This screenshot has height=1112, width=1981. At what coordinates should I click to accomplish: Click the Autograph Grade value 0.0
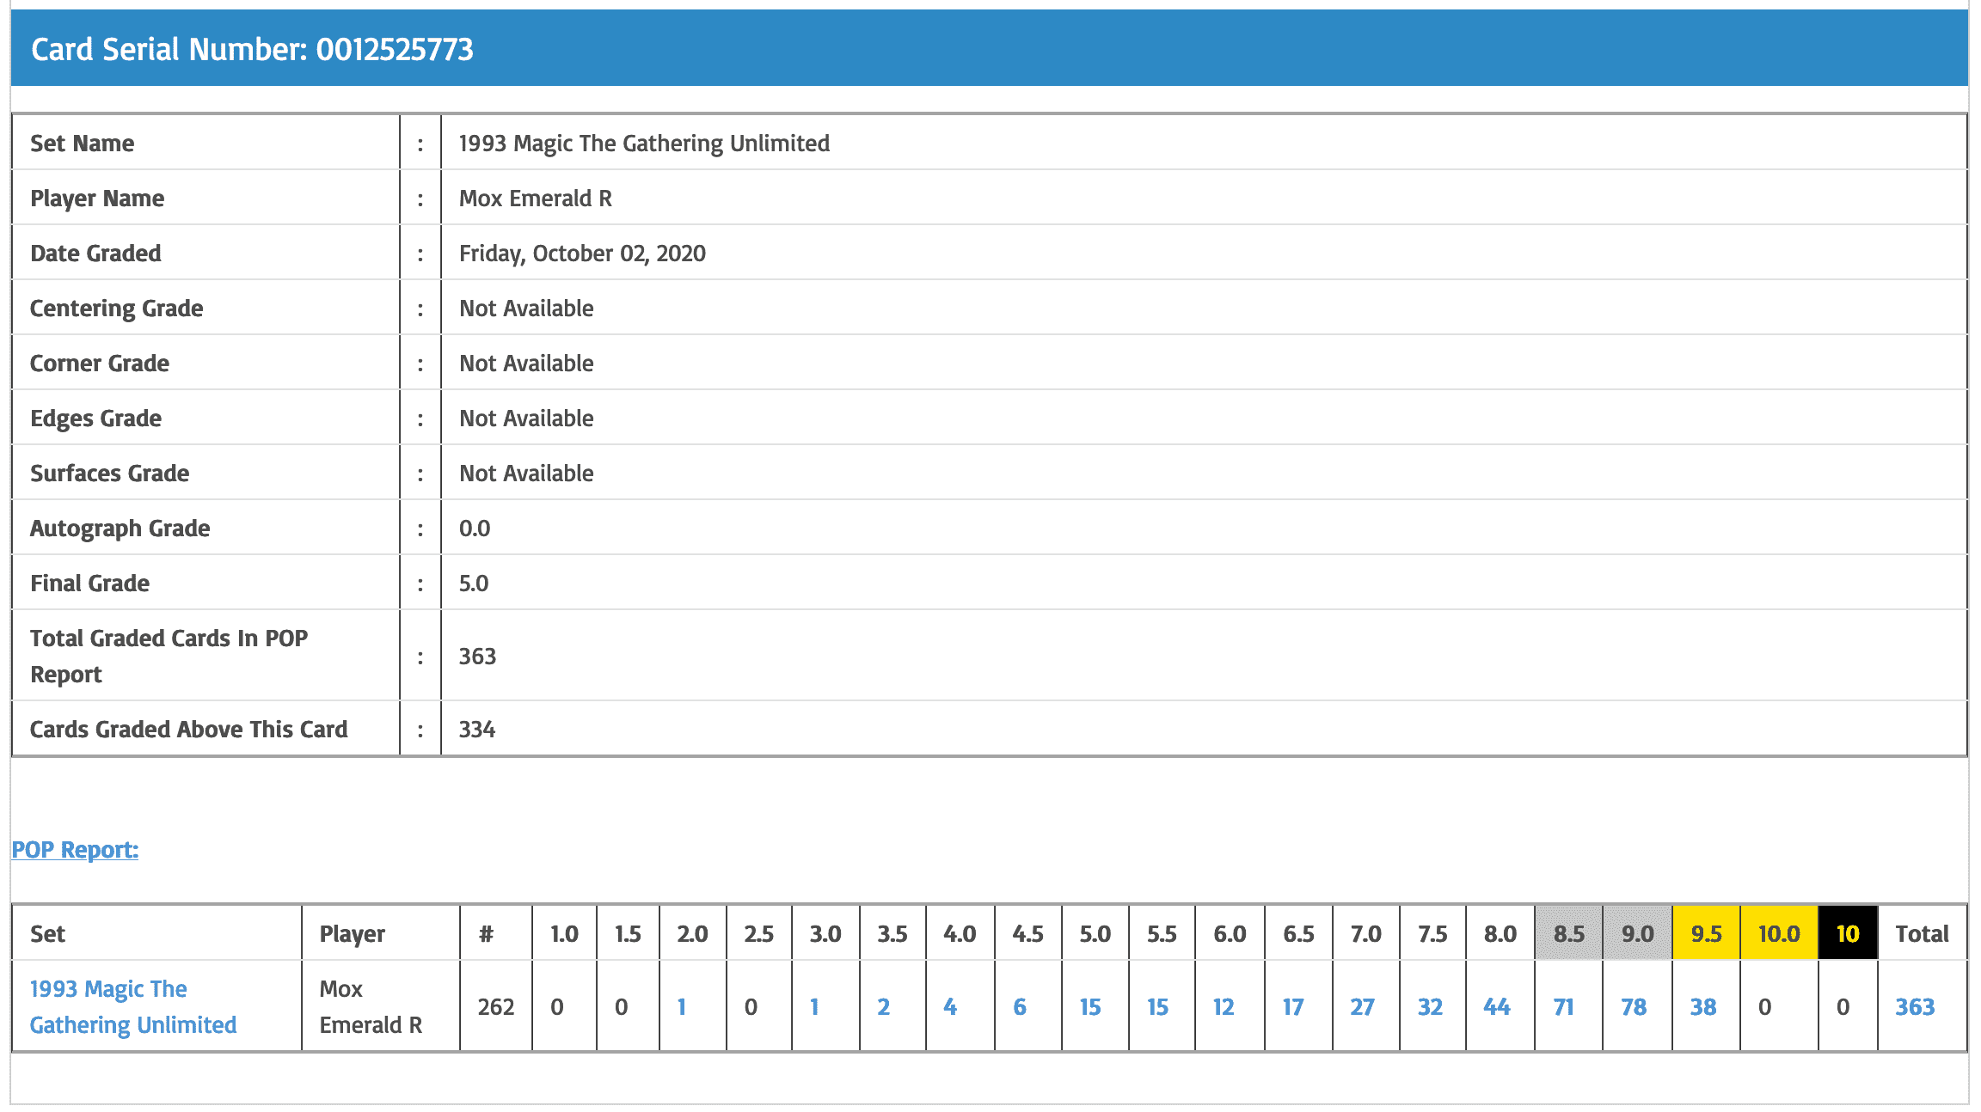point(475,528)
